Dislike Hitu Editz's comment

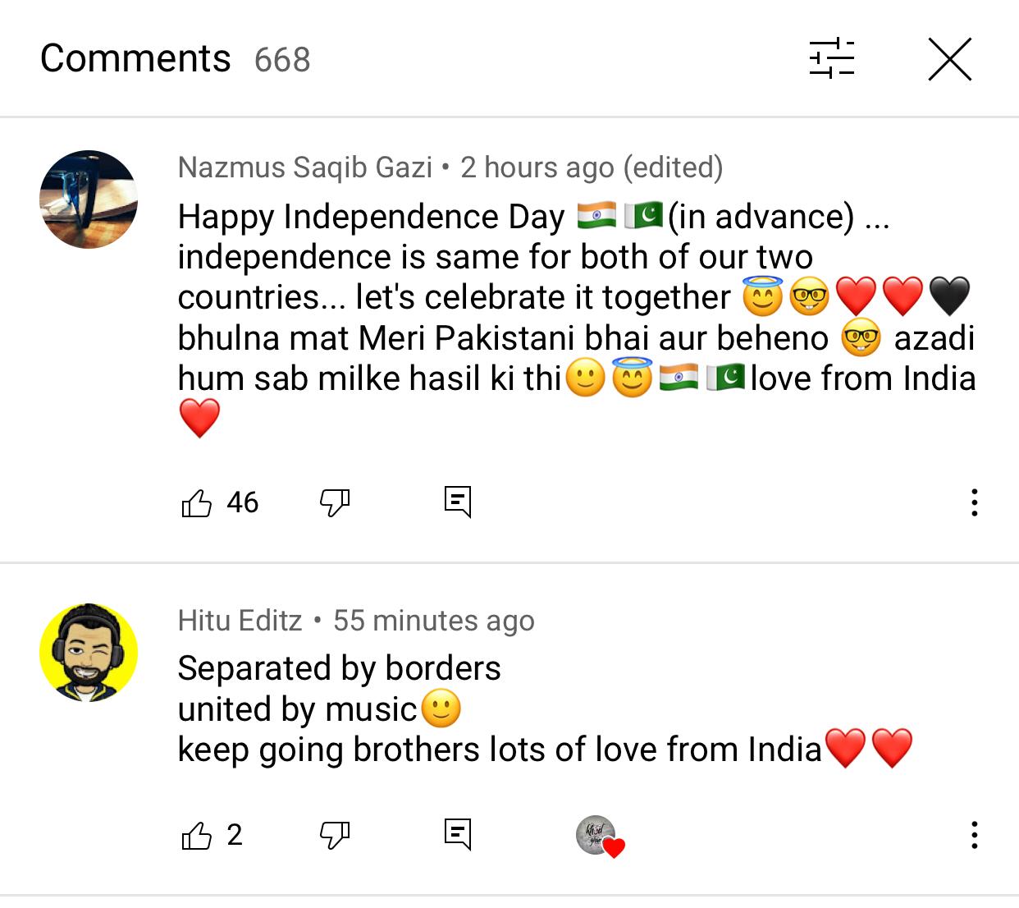tap(334, 836)
